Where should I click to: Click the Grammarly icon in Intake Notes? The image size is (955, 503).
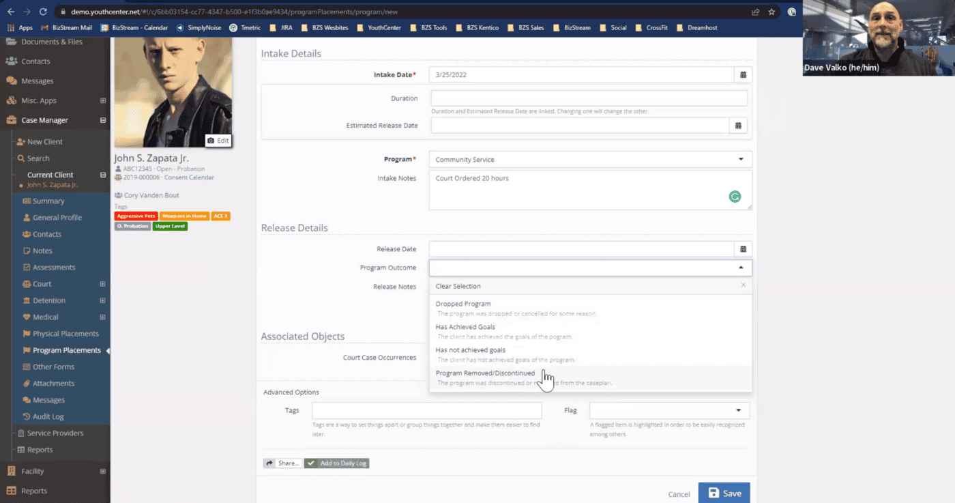click(x=735, y=197)
